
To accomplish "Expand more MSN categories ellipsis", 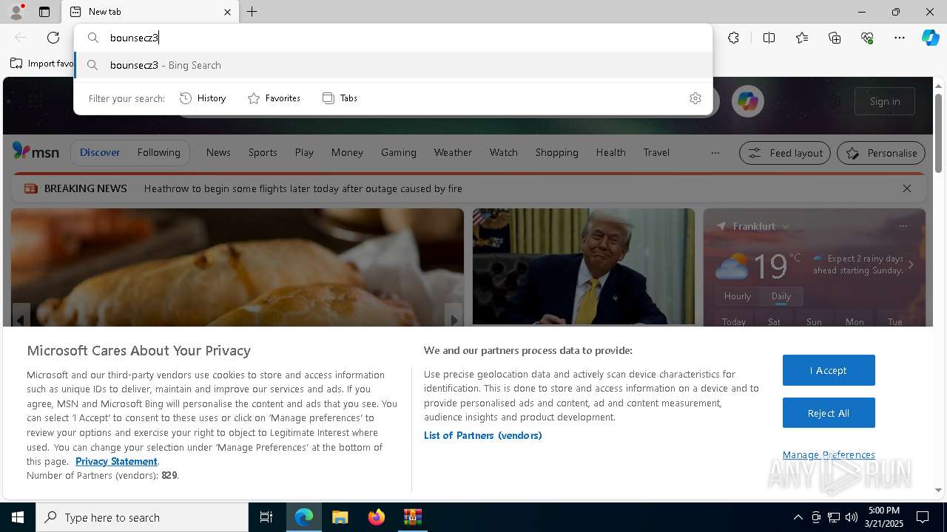I will 715,153.
